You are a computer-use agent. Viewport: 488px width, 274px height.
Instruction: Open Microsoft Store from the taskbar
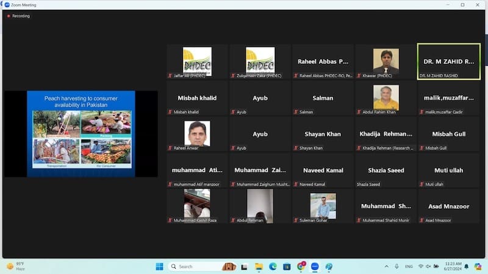tap(287, 267)
